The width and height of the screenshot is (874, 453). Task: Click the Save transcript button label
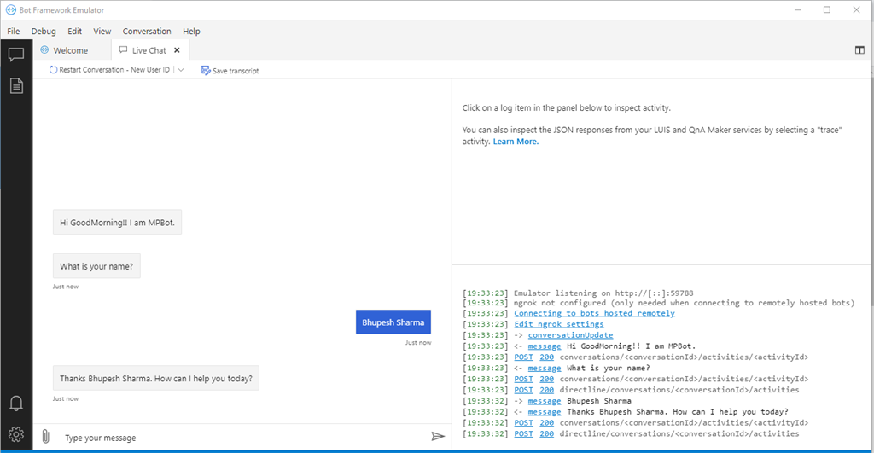pos(236,71)
